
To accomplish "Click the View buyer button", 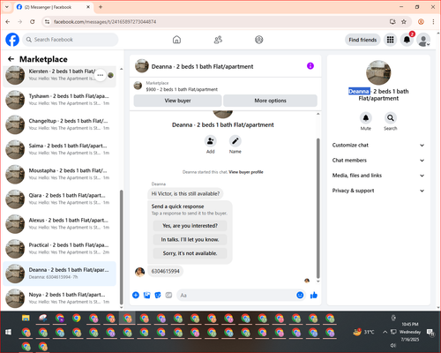I will pos(177,101).
